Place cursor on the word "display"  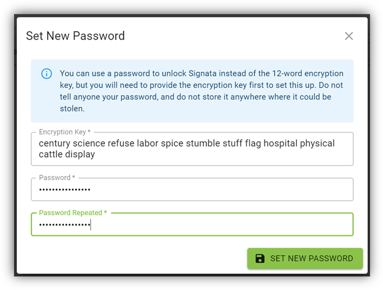[x=81, y=154]
